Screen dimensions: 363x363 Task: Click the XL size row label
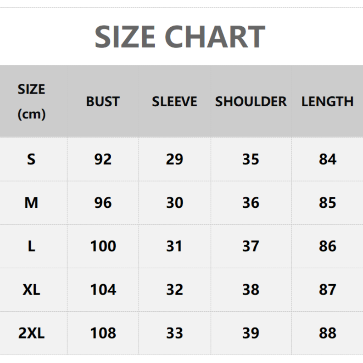coord(31,289)
